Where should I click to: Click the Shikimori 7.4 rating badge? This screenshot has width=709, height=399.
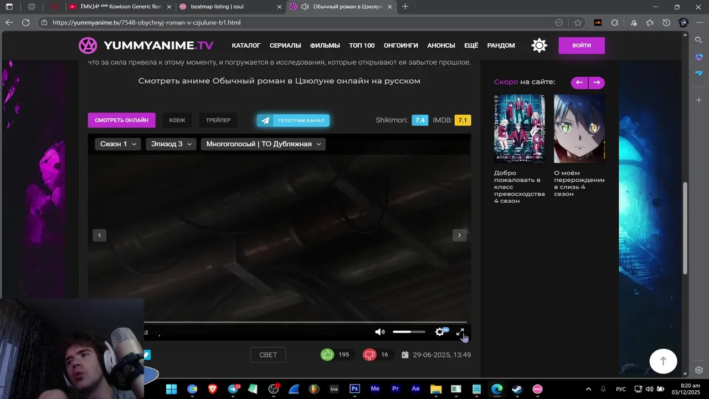click(x=420, y=120)
